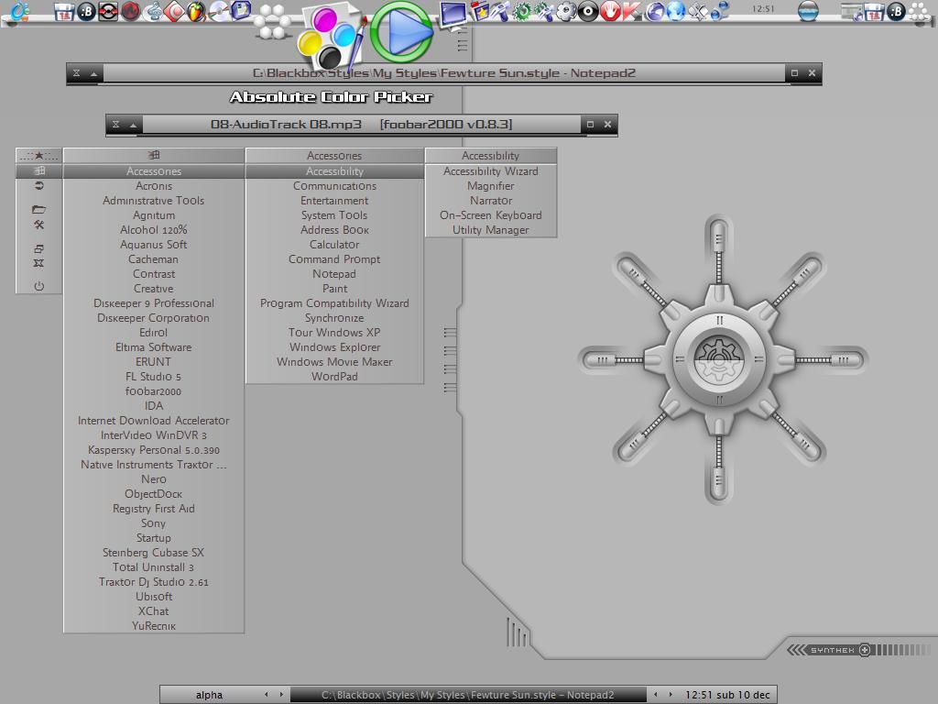Screen dimensions: 938x704
Task: Open the star folder favorites icon in dock
Action: coord(480,11)
